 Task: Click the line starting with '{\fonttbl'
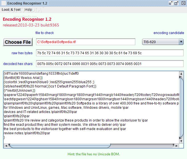tap(23, 78)
